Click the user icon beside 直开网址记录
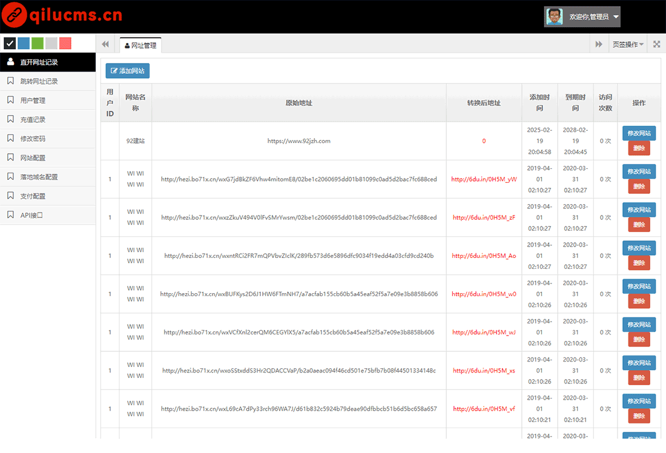Image resolution: width=666 pixels, height=453 pixels. [x=11, y=62]
